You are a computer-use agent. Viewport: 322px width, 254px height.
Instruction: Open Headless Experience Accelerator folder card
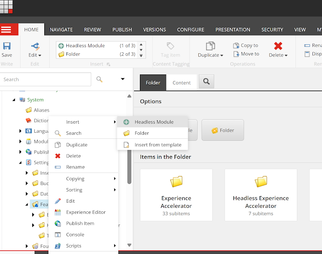tap(261, 195)
